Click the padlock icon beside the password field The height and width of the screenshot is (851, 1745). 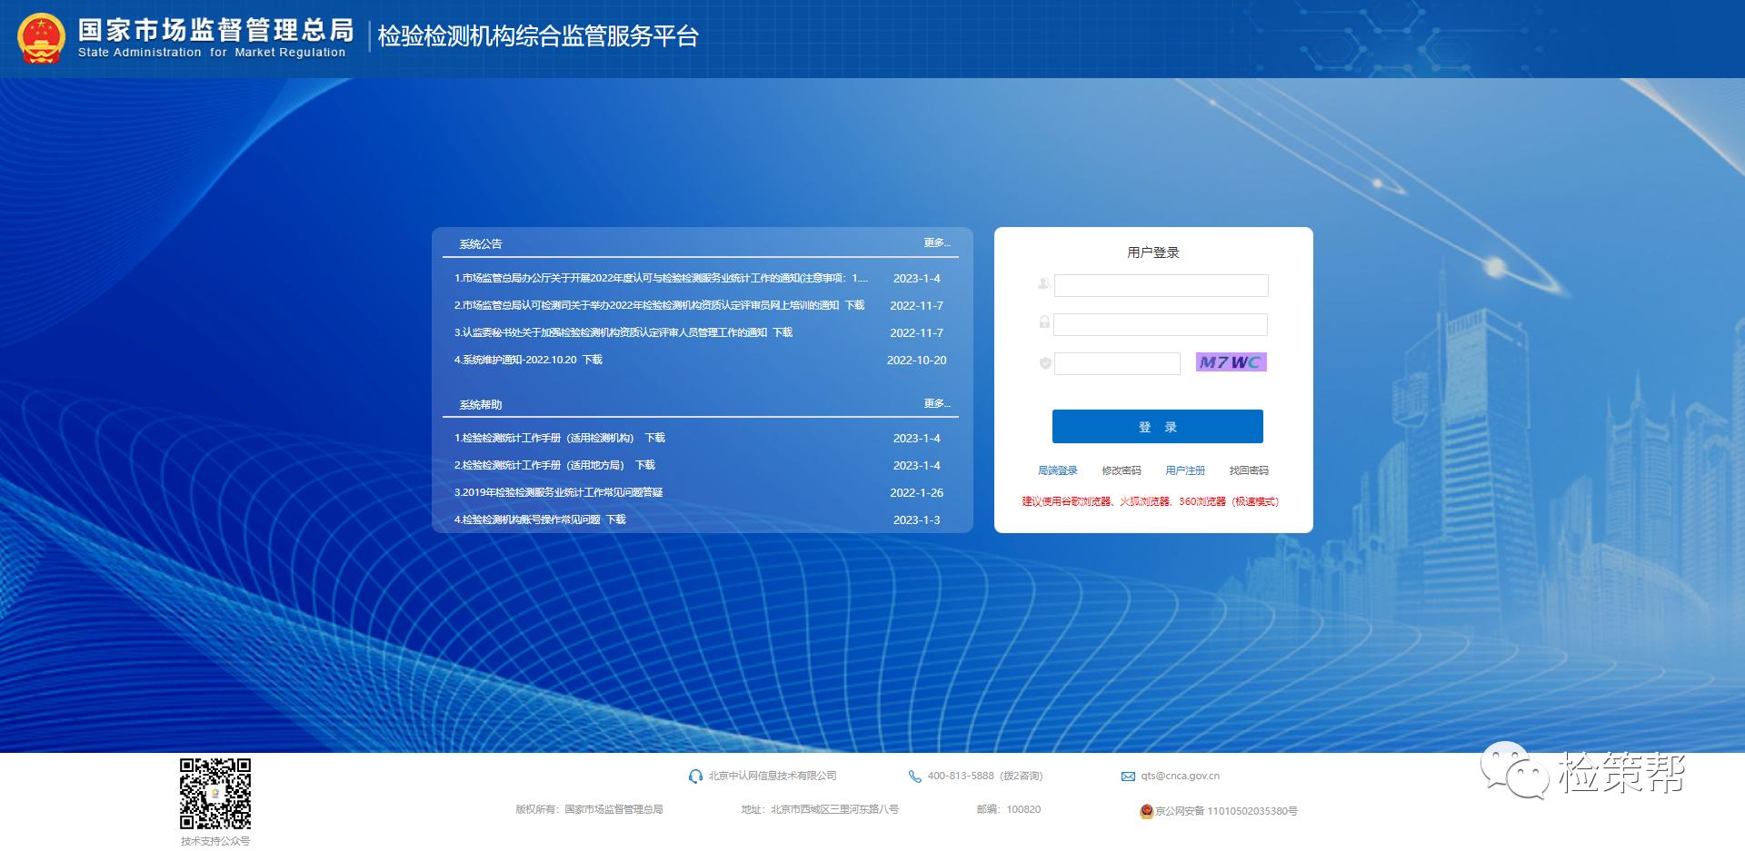(x=1045, y=324)
